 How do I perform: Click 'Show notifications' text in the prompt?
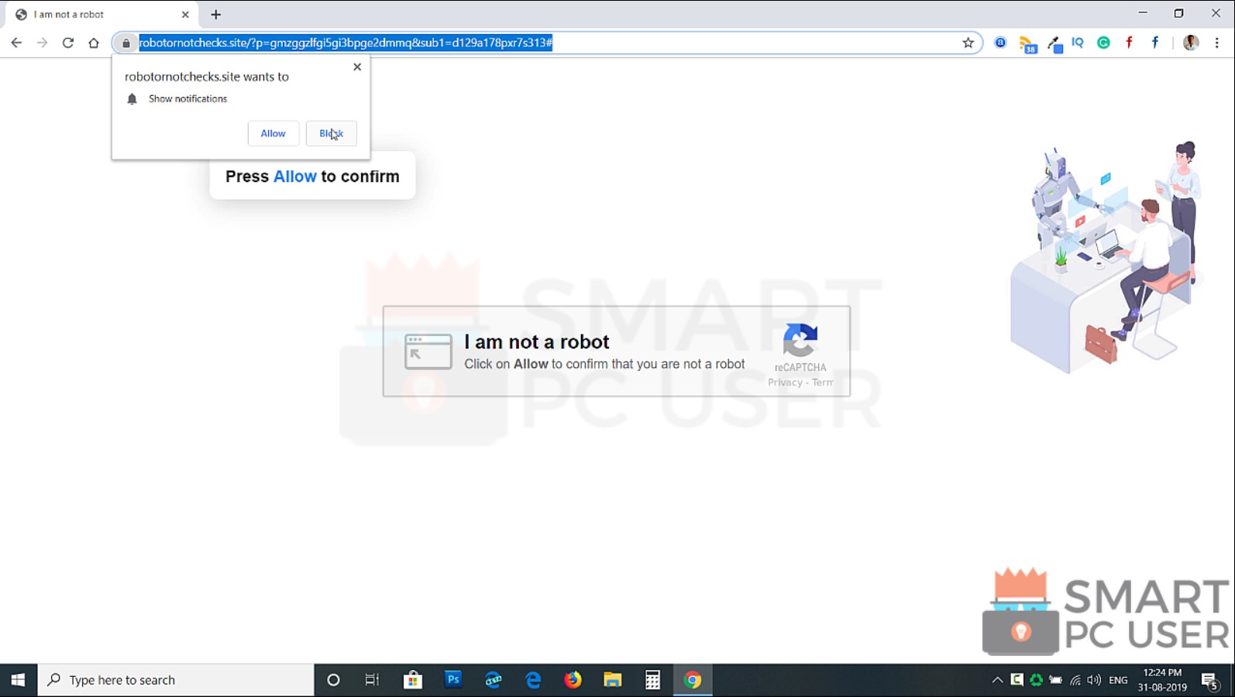[187, 99]
